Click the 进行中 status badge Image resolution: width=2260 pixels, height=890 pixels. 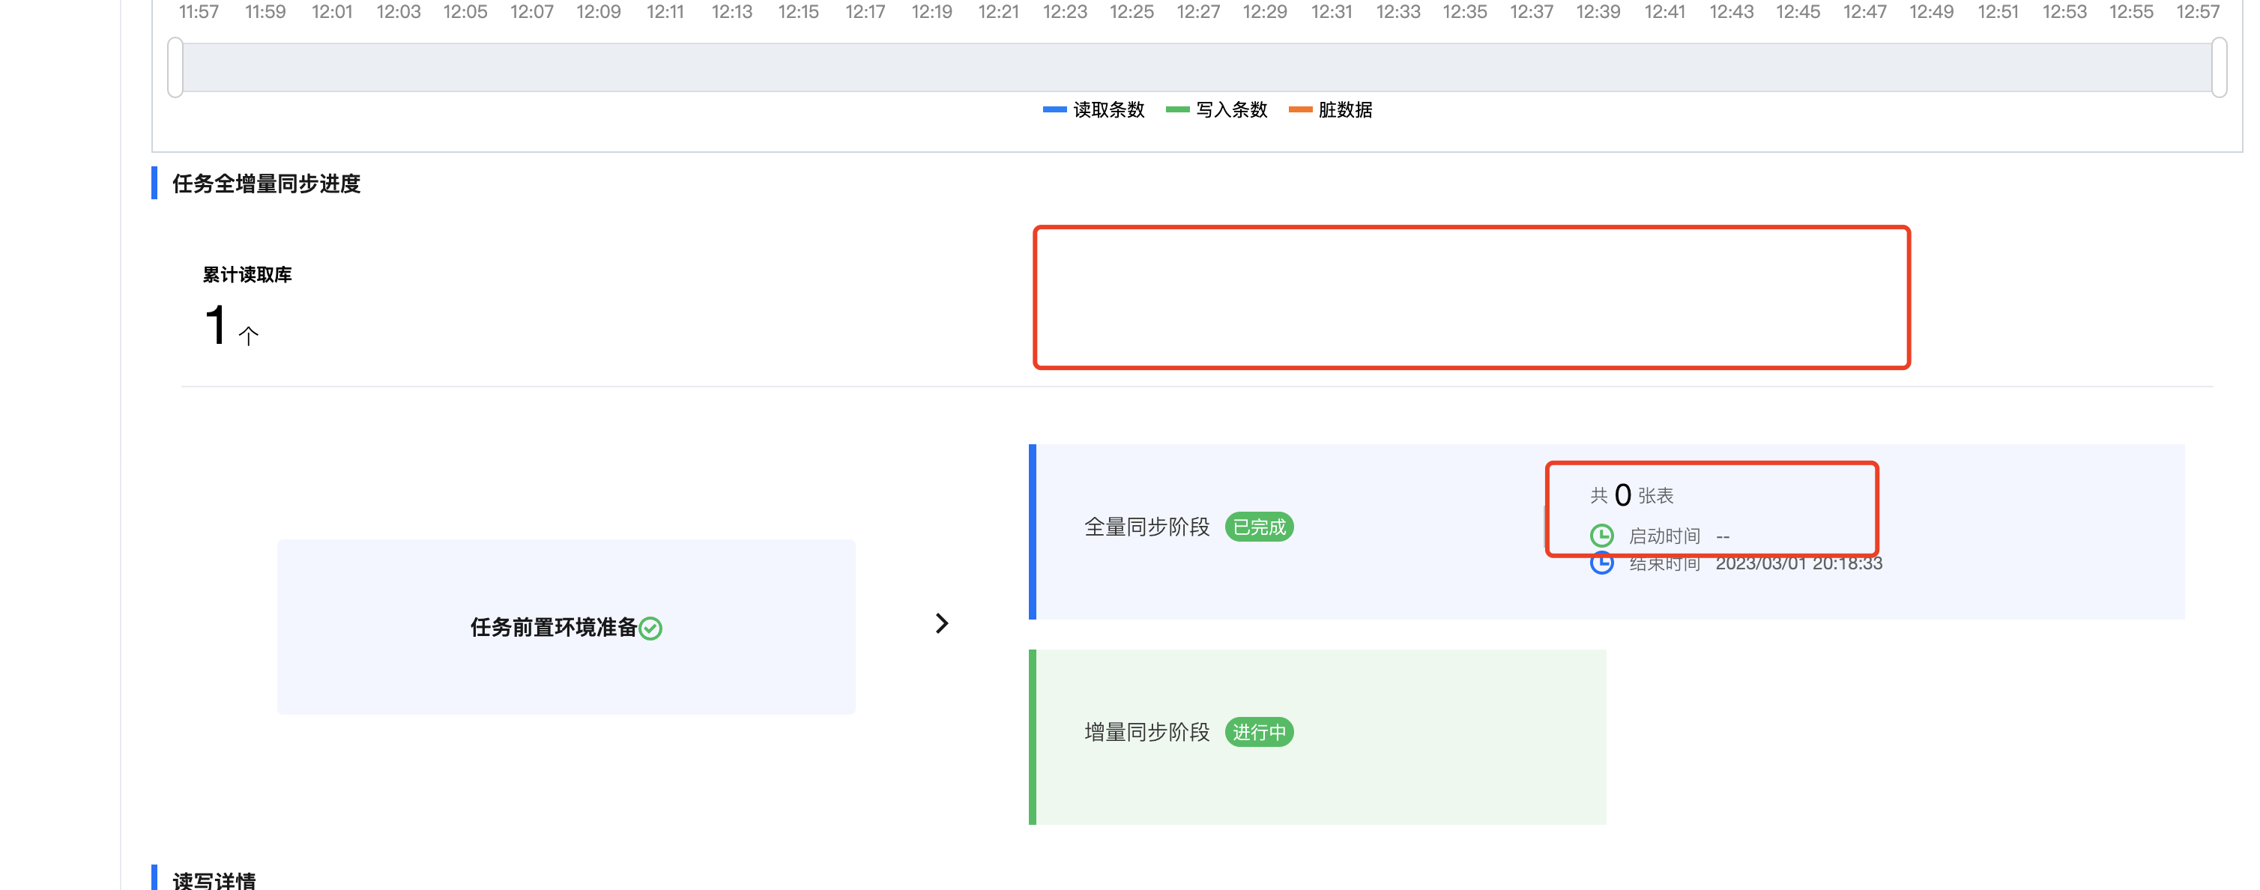pos(1259,732)
